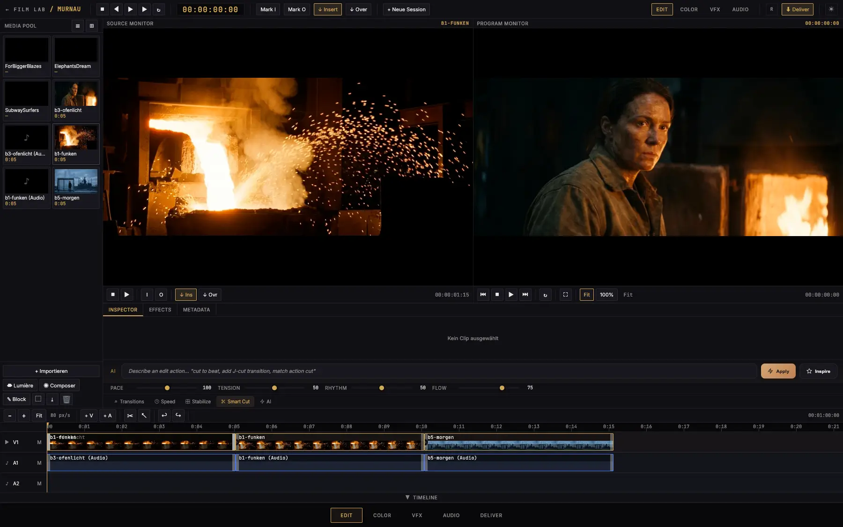The width and height of the screenshot is (843, 527).
Task: Delete with the trash bin icon
Action: pos(67,399)
